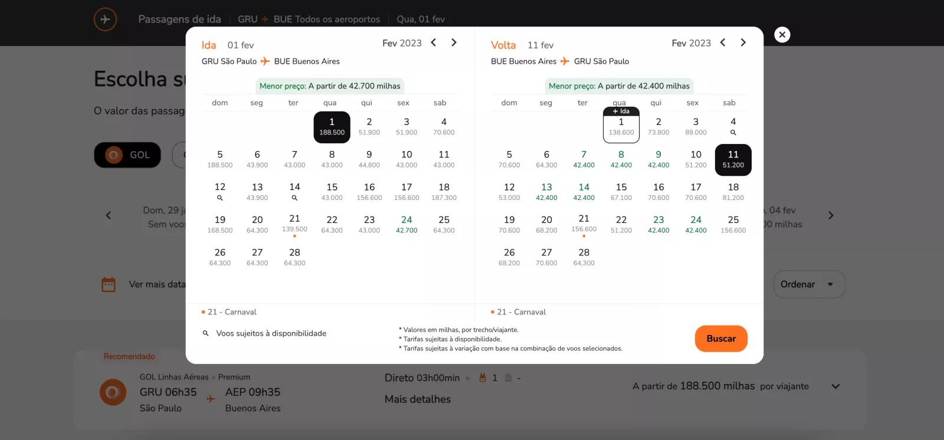The width and height of the screenshot is (944, 440).
Task: Select Ida date 16 priced 156.600
Action: (369, 192)
